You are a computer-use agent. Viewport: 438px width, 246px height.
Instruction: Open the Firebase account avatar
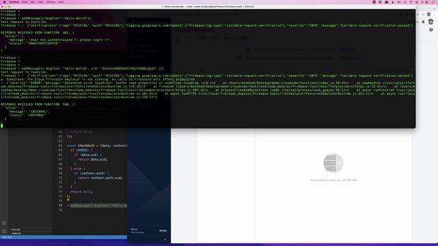coord(430,22)
